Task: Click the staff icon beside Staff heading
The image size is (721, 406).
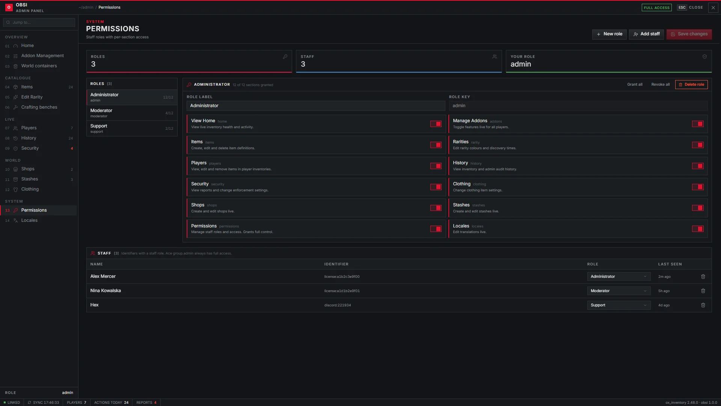Action: (93, 253)
